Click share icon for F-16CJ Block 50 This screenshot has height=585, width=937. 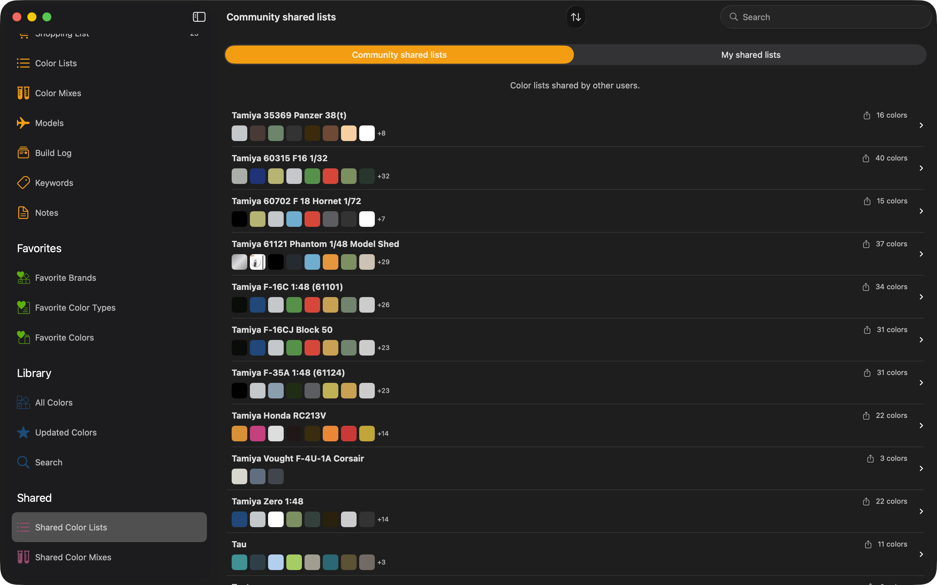[867, 330]
